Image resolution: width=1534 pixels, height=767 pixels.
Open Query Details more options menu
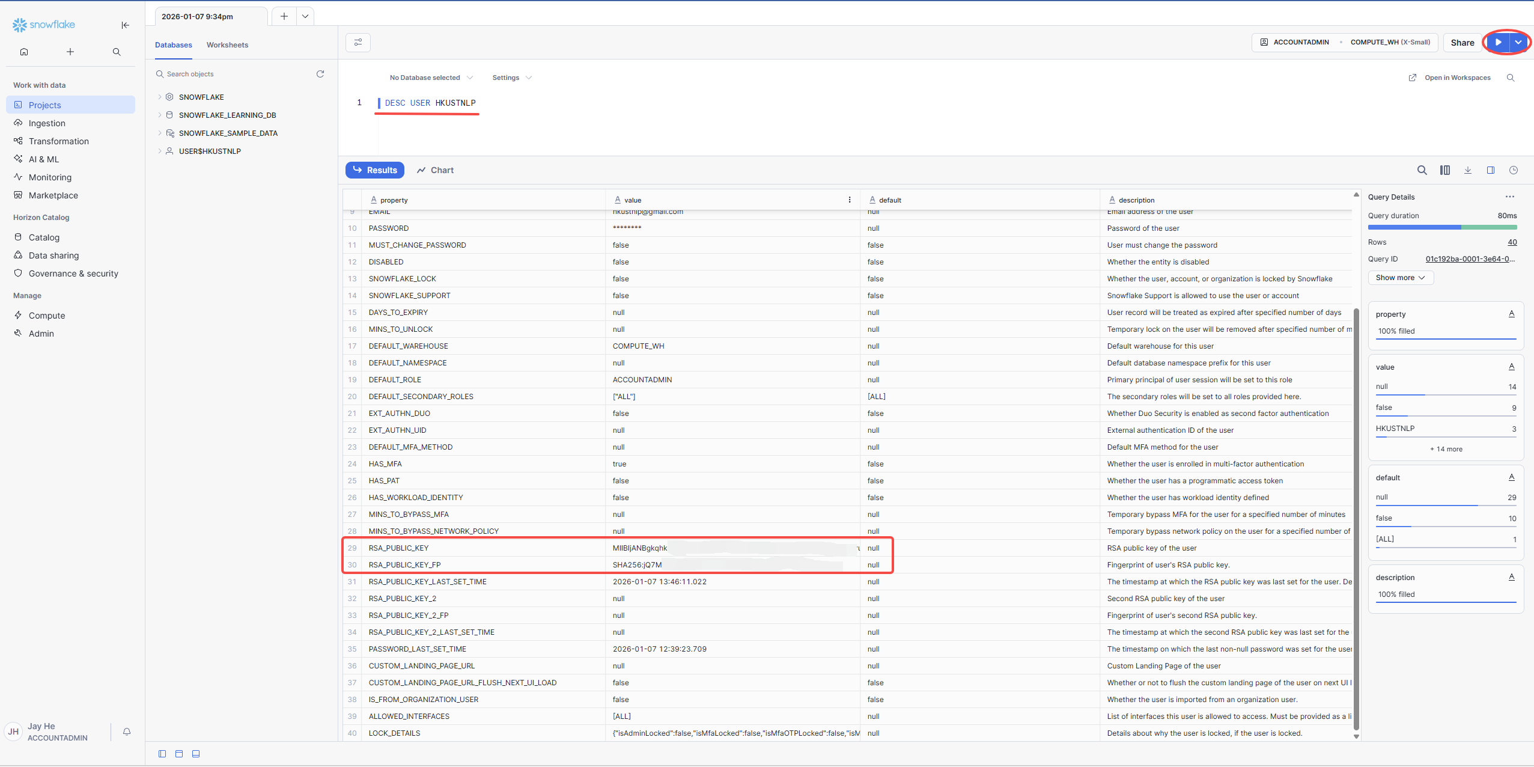coord(1510,197)
